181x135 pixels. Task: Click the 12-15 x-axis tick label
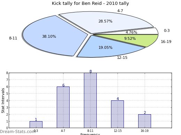pos(118,131)
